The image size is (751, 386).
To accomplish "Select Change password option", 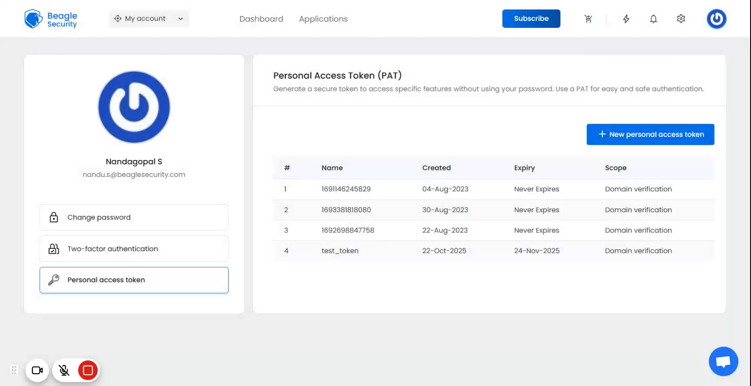I will tap(134, 217).
